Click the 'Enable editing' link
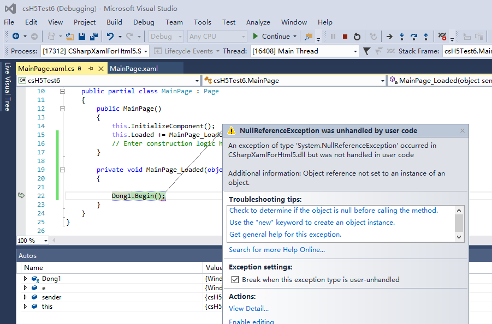 (251, 321)
